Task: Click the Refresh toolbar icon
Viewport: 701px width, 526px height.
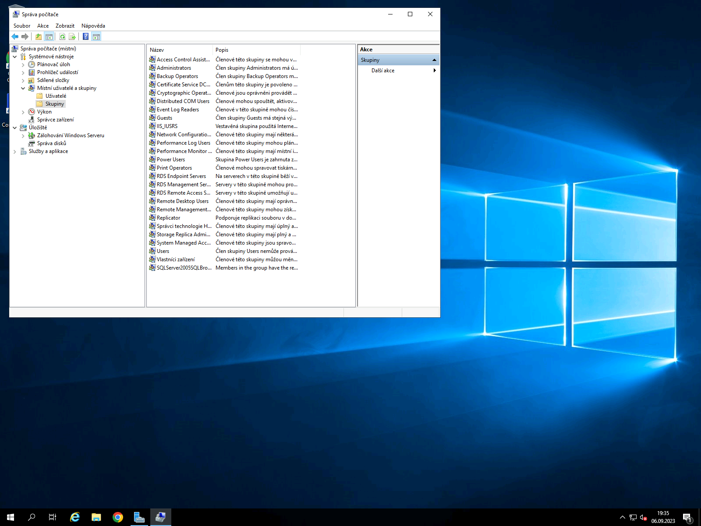Action: pyautogui.click(x=62, y=37)
